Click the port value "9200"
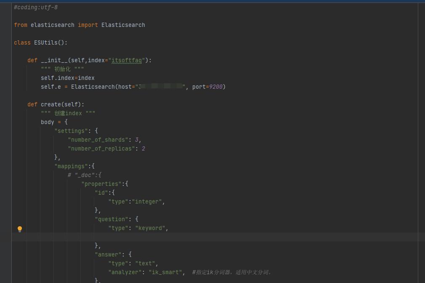Viewport: 425px width, 283px height. pos(216,87)
